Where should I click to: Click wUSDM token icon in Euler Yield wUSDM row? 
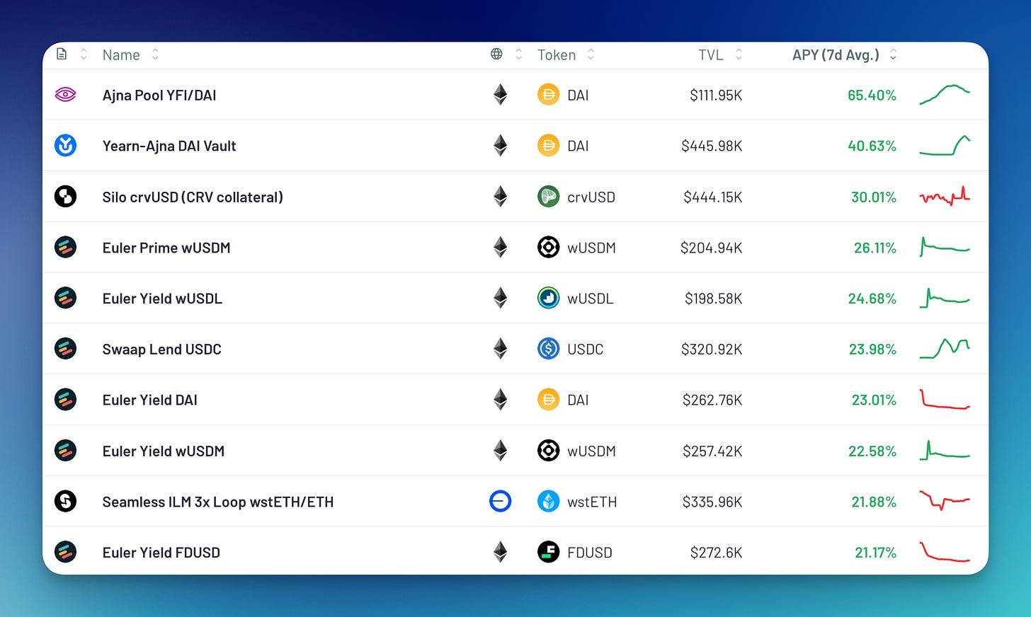(x=548, y=451)
